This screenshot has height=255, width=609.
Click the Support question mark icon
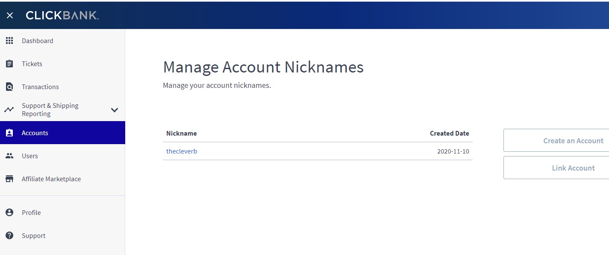click(9, 235)
